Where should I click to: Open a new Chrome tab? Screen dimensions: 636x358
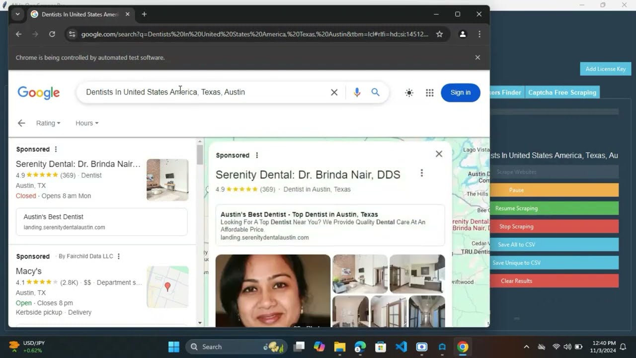point(144,14)
